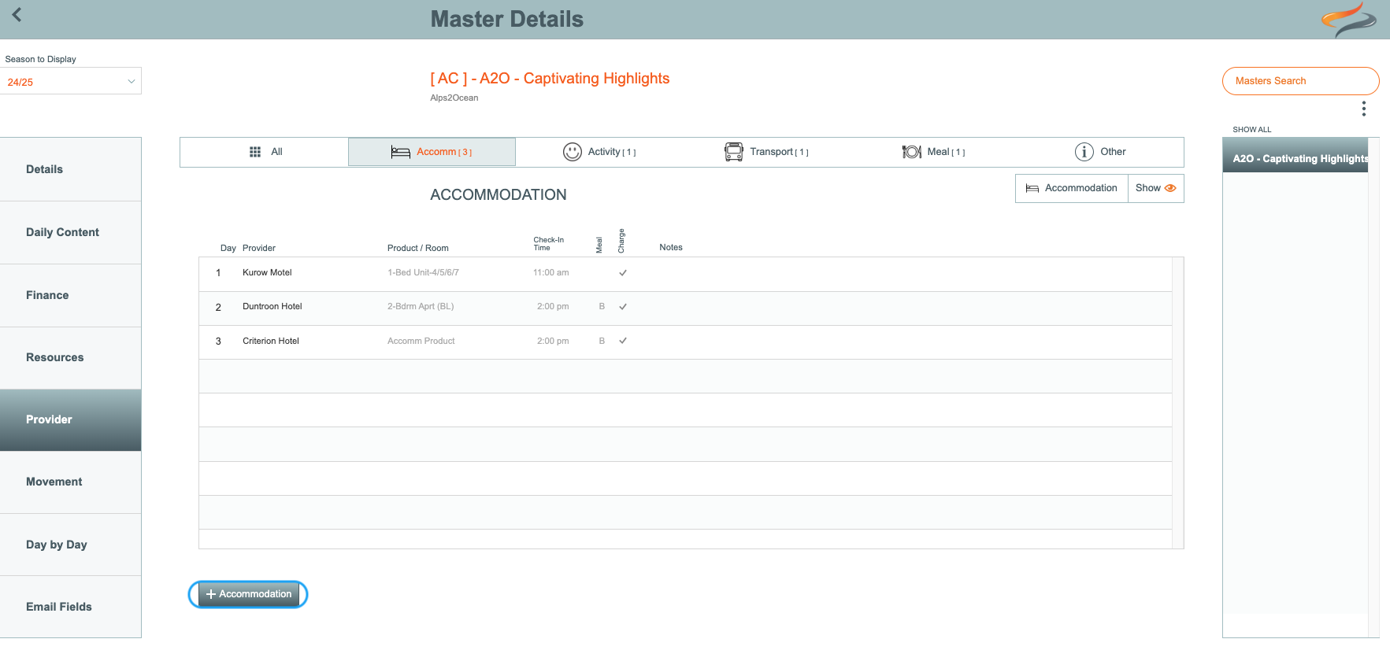The height and width of the screenshot is (650, 1390).
Task: Switch to the Activity [1] tab
Action: click(599, 152)
